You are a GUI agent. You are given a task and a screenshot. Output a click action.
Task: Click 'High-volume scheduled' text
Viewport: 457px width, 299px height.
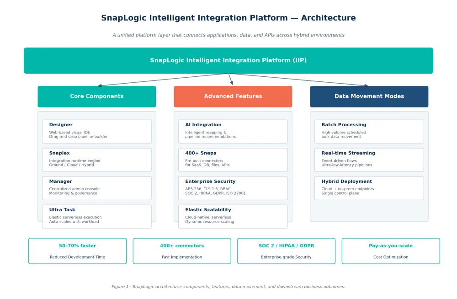tap(344, 132)
